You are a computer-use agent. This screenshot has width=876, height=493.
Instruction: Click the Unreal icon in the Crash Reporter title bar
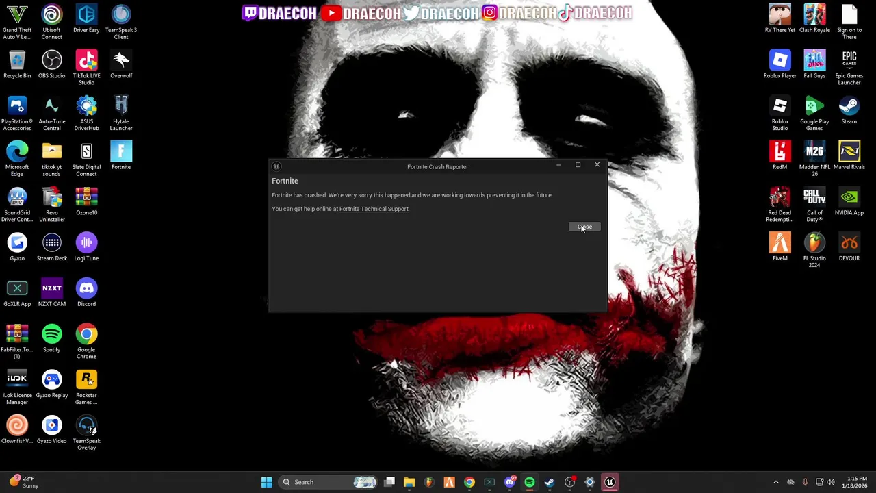click(276, 166)
